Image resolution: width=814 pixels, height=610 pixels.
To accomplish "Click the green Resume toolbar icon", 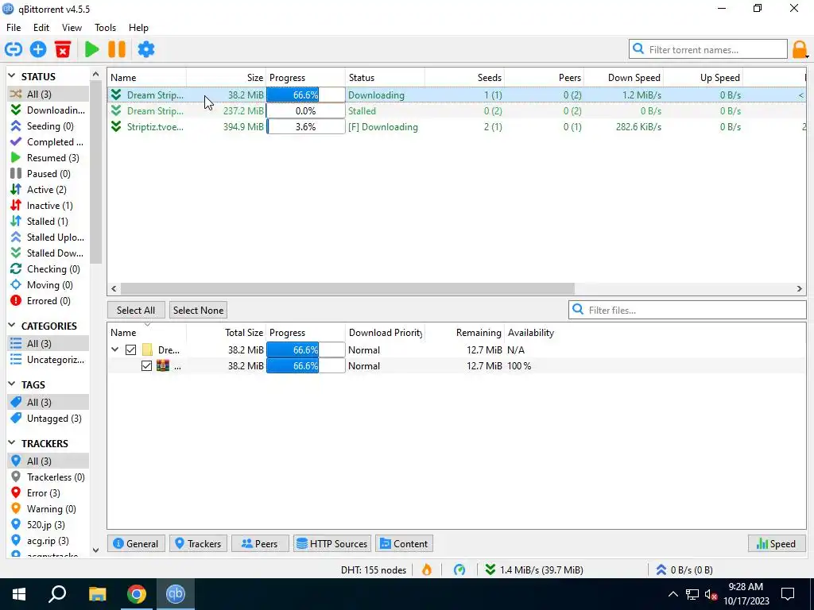I will tap(92, 49).
